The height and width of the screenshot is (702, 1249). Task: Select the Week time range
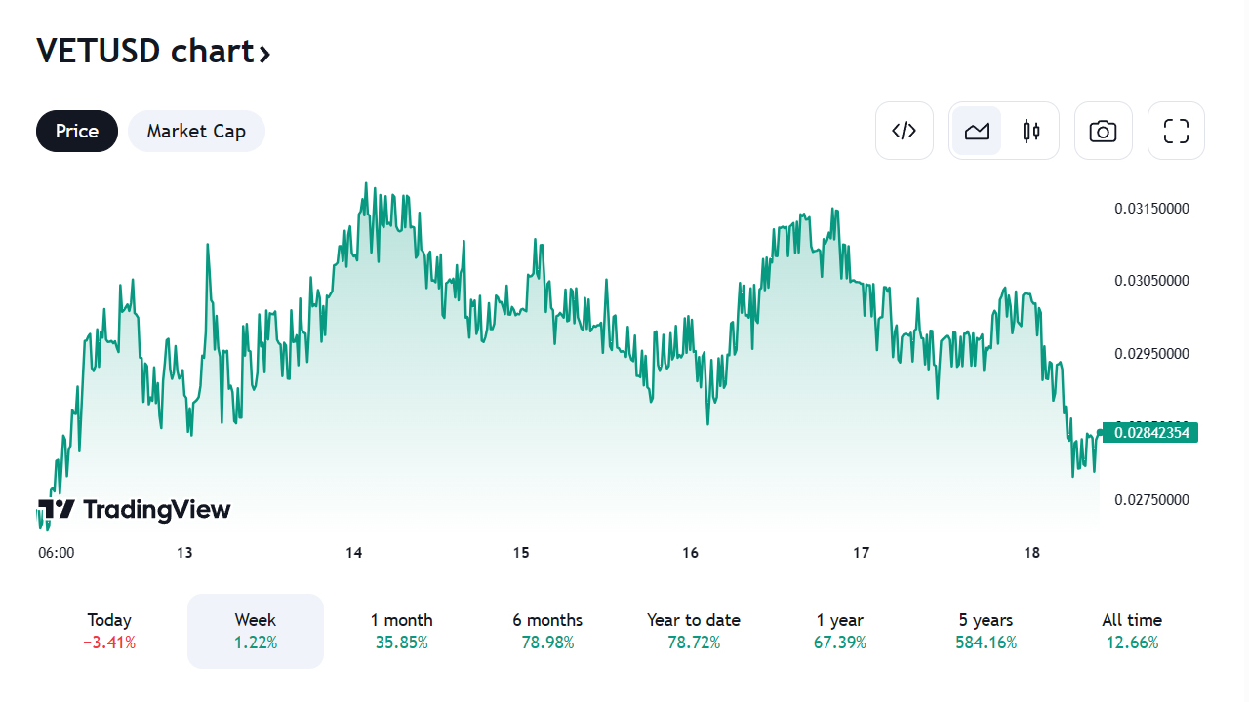pyautogui.click(x=256, y=631)
